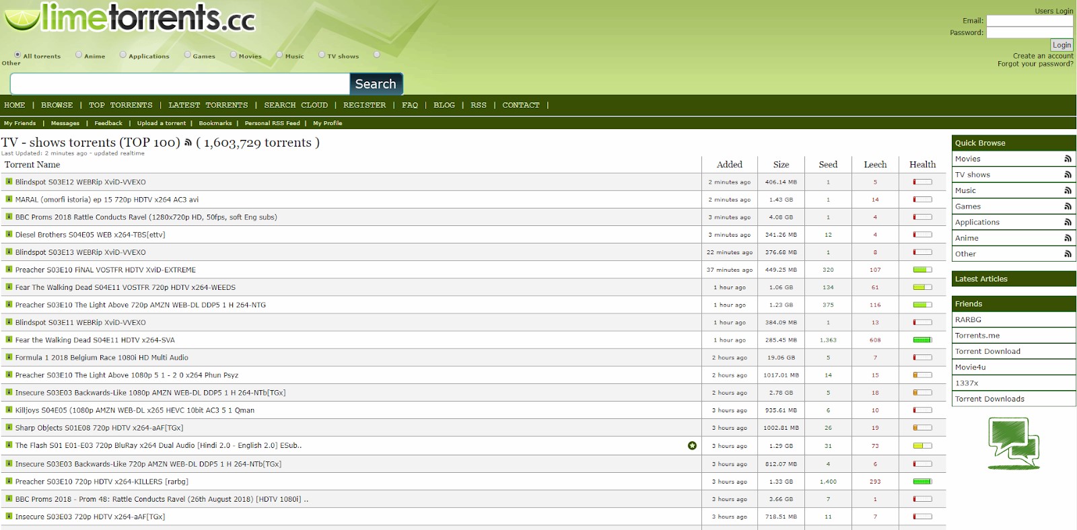Click the torrent search text field
The image size is (1077, 530).
[x=180, y=84]
